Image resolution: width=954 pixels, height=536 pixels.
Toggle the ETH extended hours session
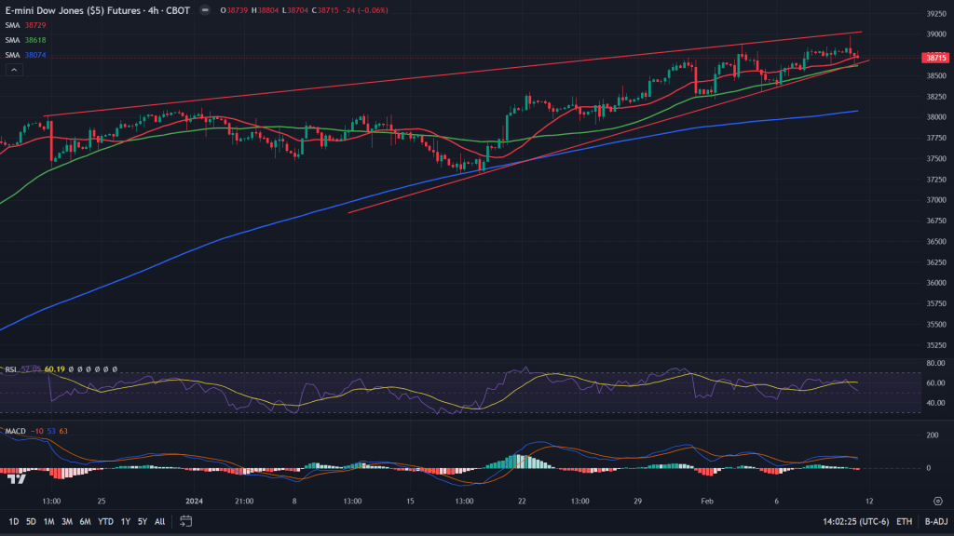pos(905,522)
